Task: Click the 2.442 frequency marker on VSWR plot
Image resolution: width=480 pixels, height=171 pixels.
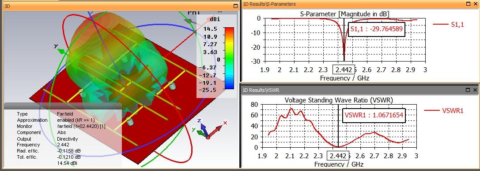Action: (x=338, y=156)
